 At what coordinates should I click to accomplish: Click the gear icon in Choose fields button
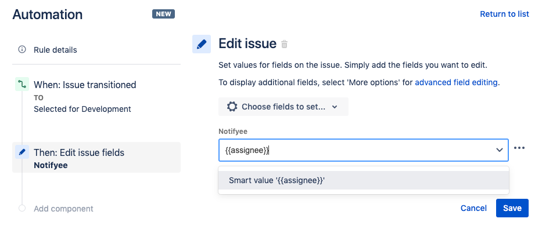(232, 107)
